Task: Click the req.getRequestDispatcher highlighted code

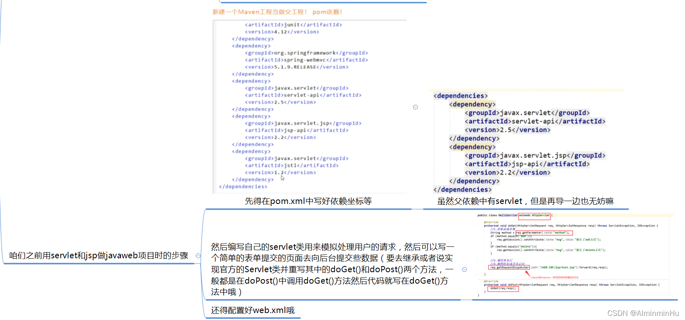Action: pyautogui.click(x=509, y=267)
